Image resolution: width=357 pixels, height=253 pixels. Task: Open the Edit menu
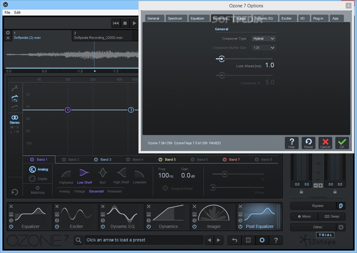pyautogui.click(x=17, y=13)
